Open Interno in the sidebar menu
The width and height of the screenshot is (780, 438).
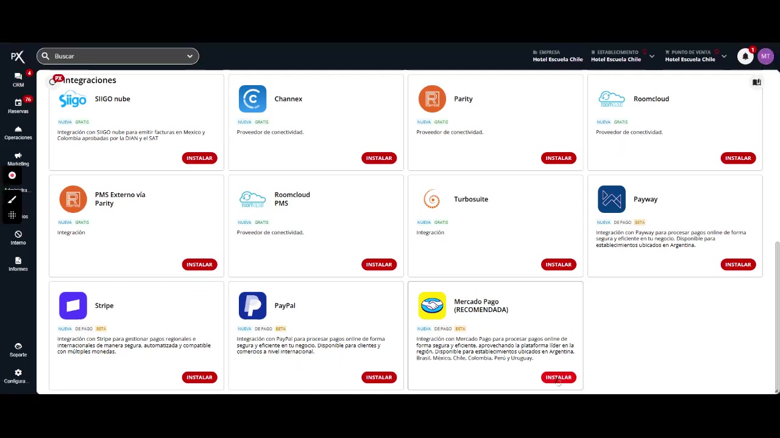(x=18, y=237)
